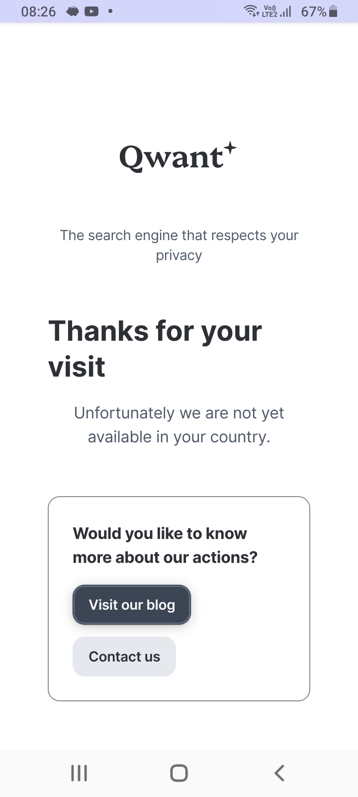Tap the Qwant logo

click(178, 157)
